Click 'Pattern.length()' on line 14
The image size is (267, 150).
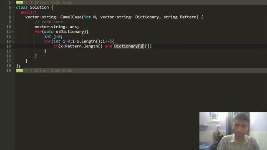84,46
